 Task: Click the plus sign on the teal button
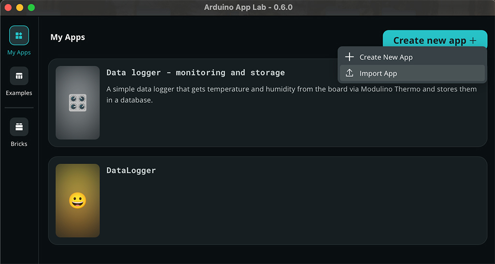(473, 41)
